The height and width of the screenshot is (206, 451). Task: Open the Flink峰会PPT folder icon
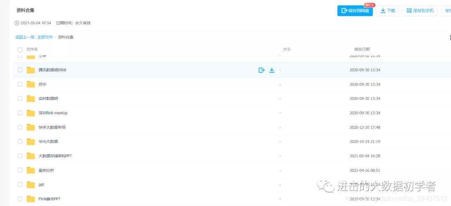30,199
